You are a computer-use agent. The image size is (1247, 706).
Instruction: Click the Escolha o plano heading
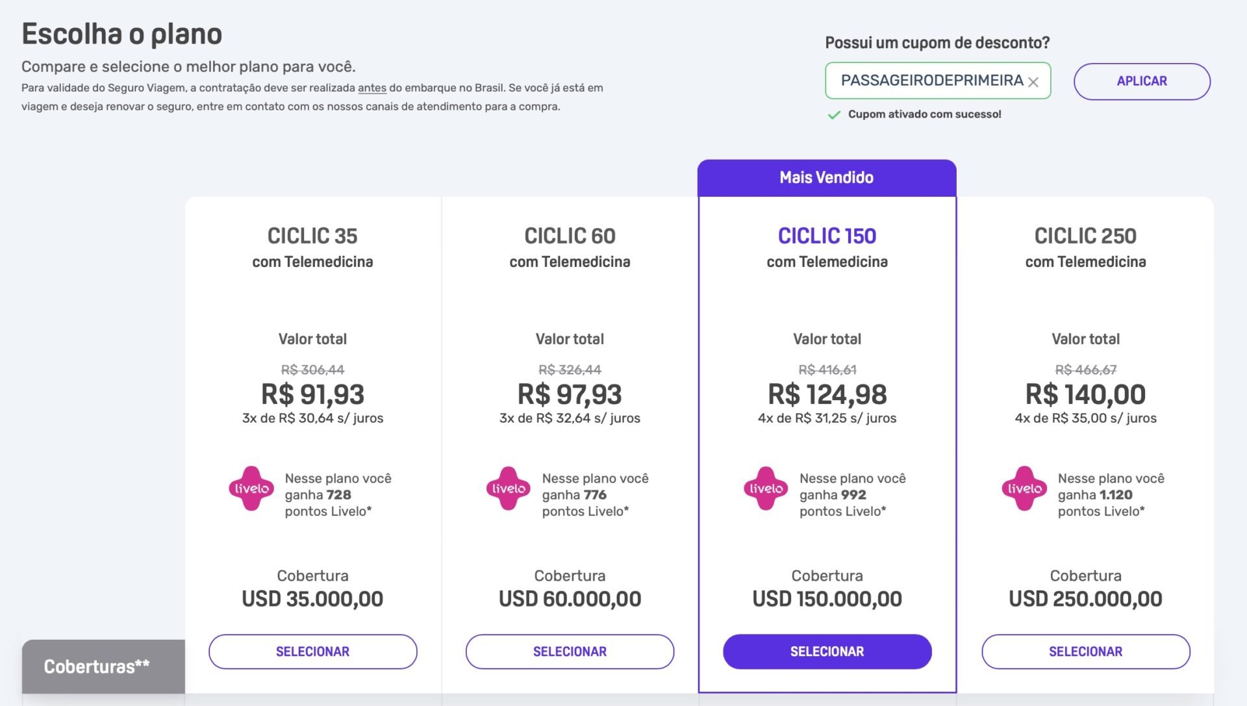[122, 34]
